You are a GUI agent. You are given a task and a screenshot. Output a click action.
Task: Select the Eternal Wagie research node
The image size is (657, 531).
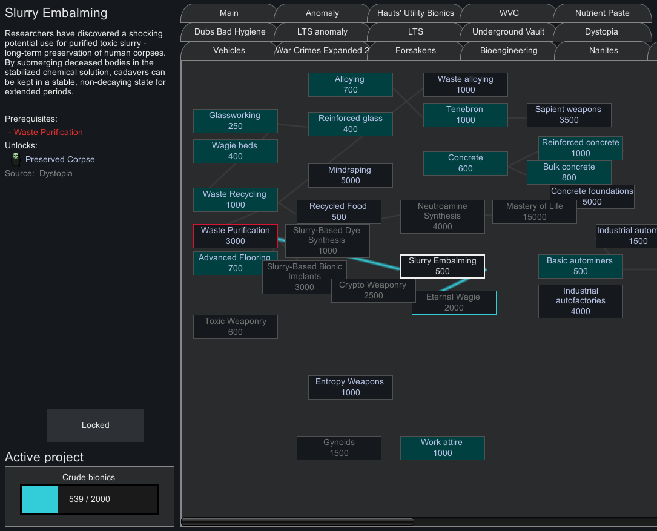(454, 302)
